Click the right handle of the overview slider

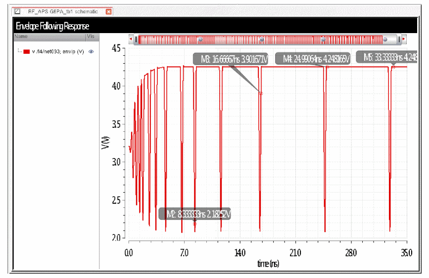pos(399,40)
